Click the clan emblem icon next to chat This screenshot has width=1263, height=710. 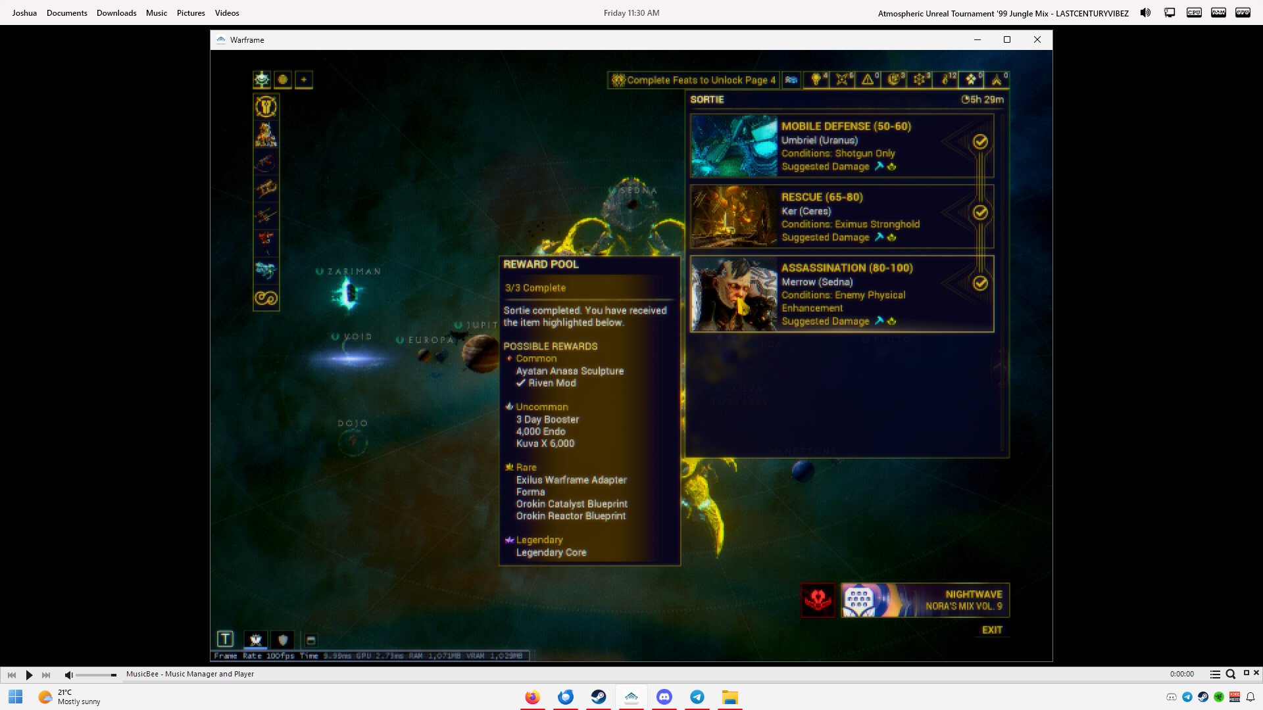tap(256, 640)
